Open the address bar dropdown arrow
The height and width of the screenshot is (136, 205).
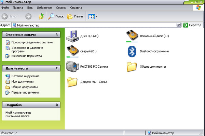[x=179, y=25]
